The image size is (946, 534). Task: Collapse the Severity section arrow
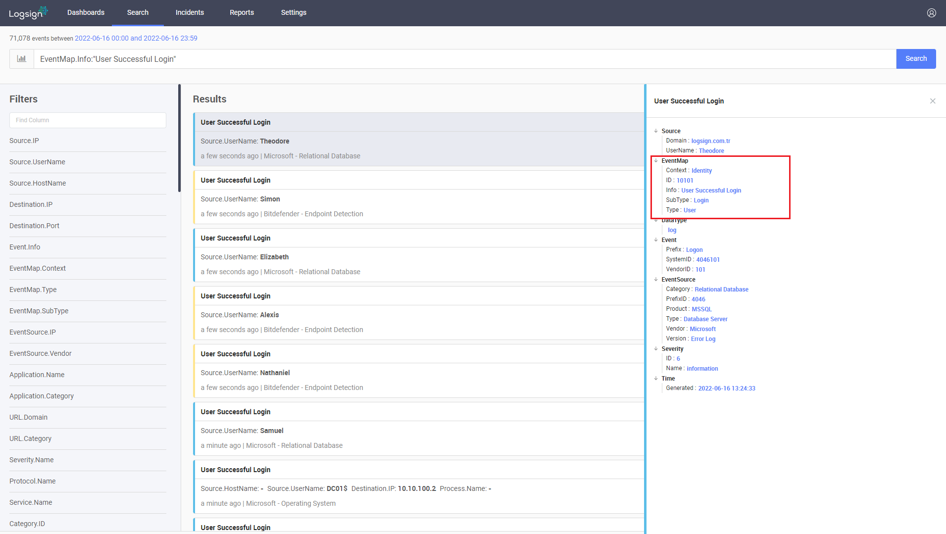(x=656, y=349)
